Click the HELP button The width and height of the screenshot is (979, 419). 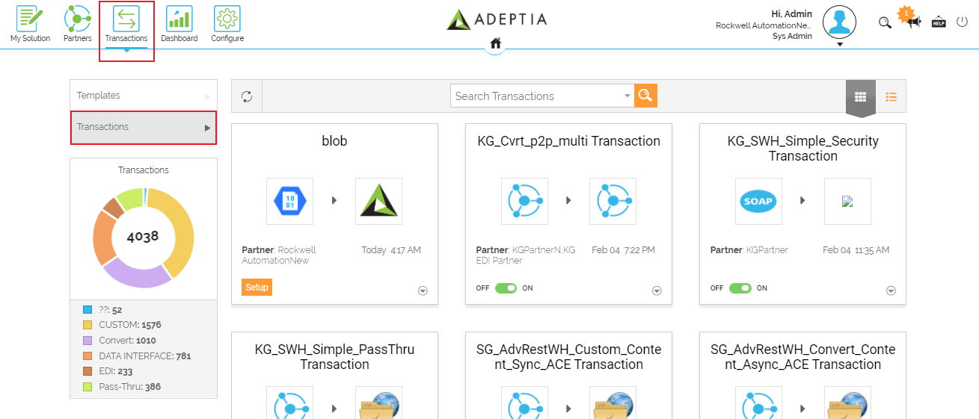(x=939, y=22)
